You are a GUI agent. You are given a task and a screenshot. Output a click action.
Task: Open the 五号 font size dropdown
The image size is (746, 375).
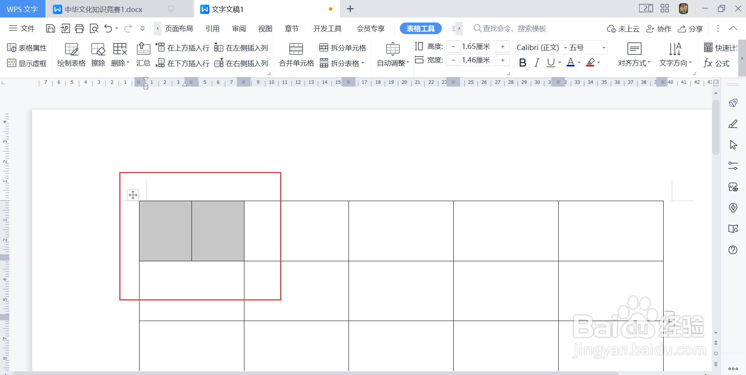(604, 48)
